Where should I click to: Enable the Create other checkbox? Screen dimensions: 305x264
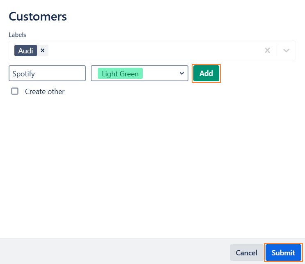pos(15,91)
